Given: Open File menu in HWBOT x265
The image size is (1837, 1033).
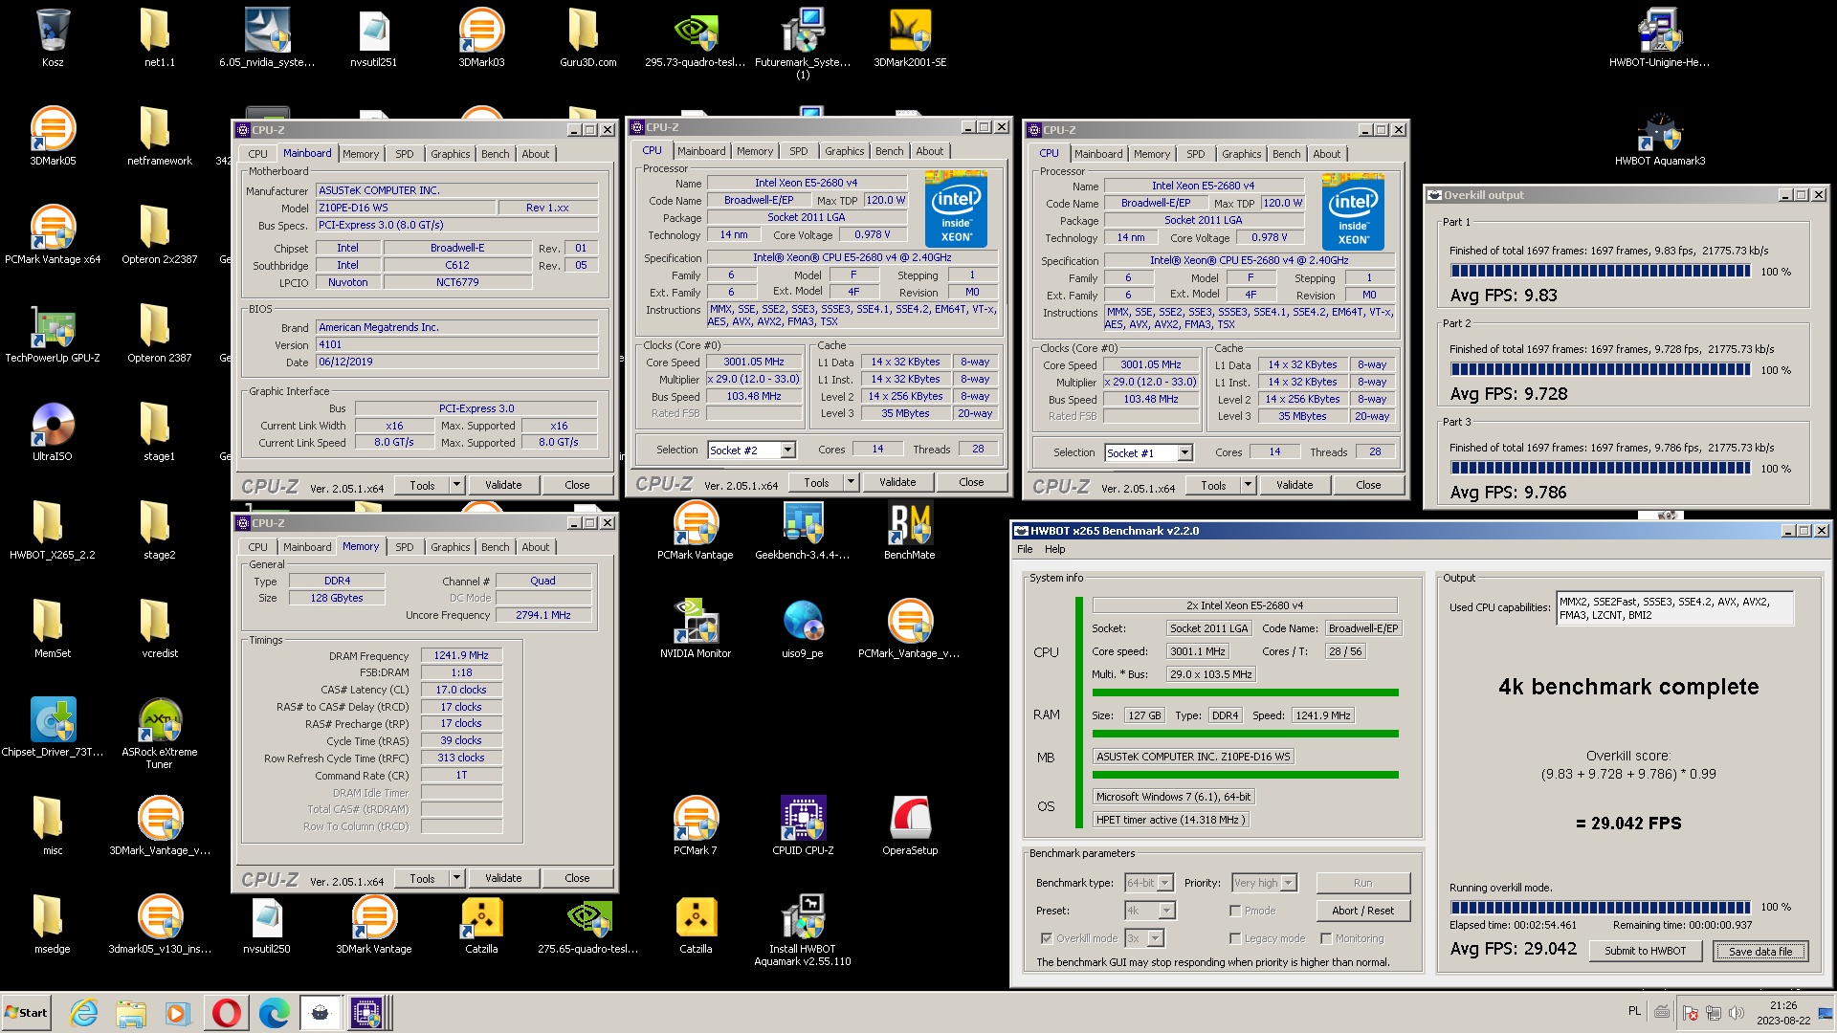Looking at the screenshot, I should (x=1025, y=549).
